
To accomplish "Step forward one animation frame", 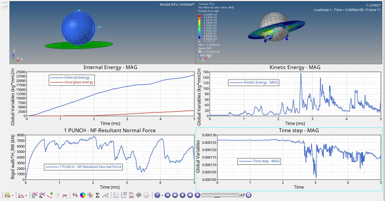I will coord(190,195).
